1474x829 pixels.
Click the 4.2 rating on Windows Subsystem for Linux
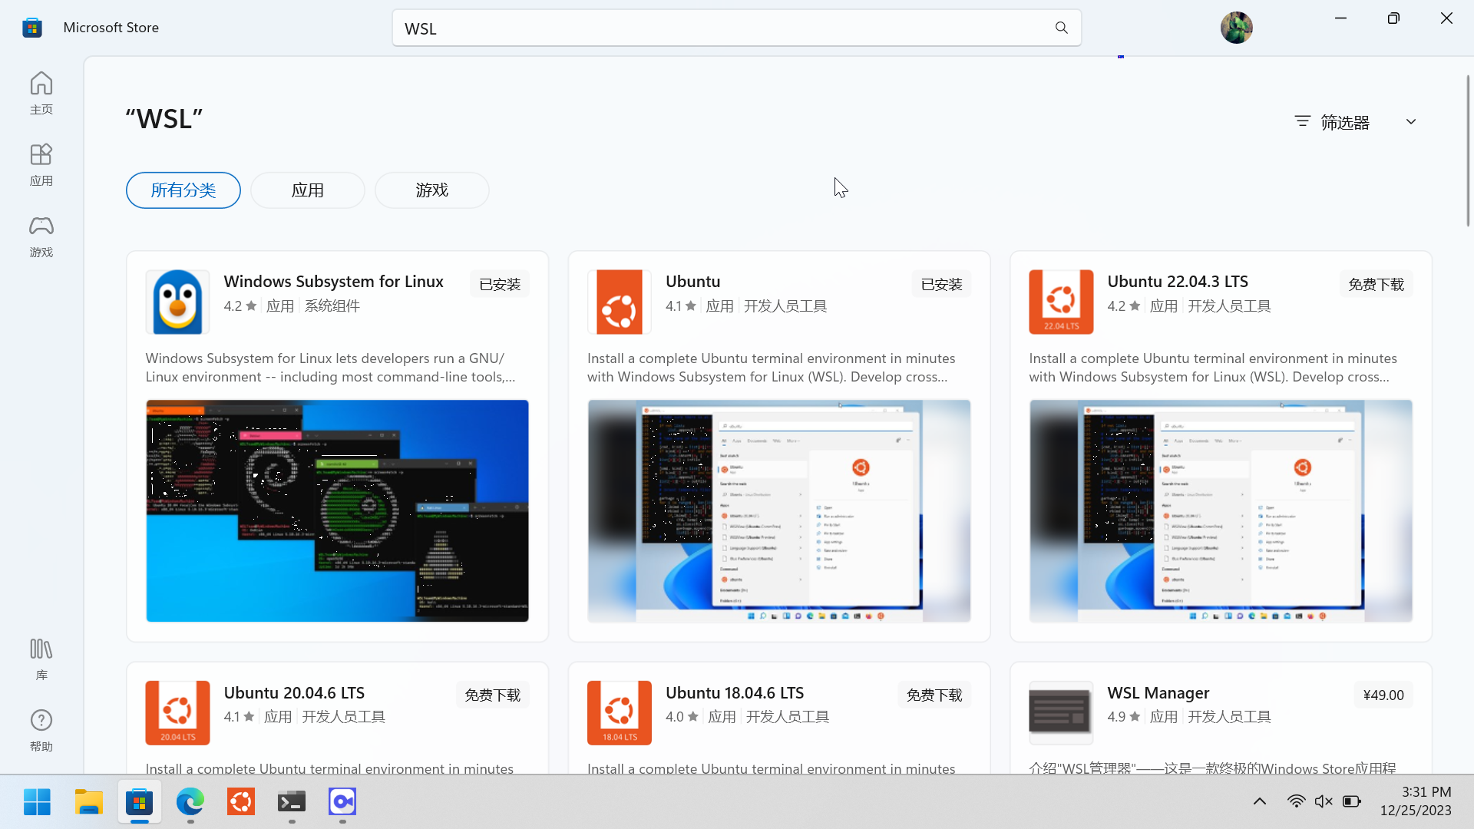point(240,306)
